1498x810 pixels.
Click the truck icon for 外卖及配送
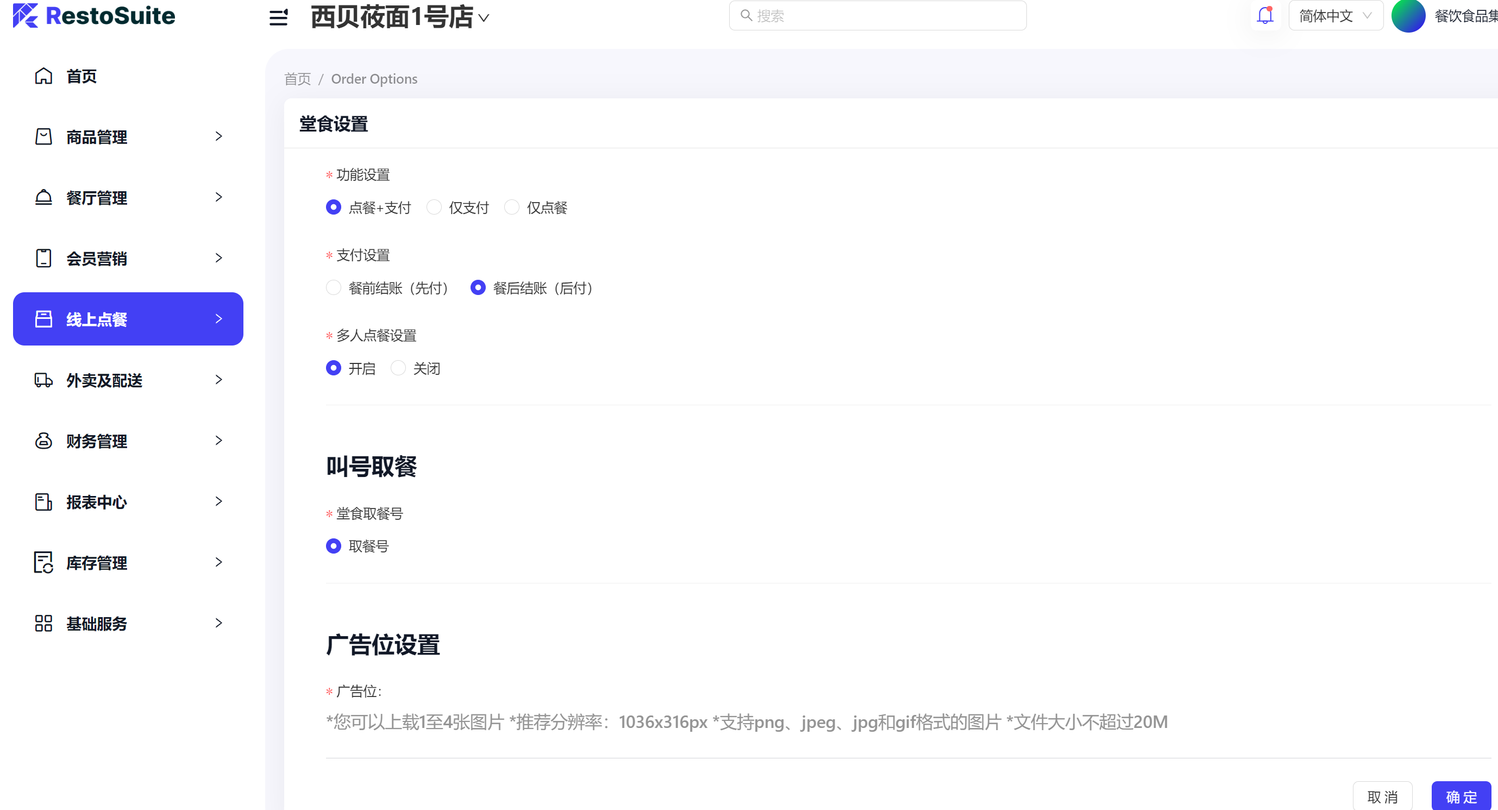pyautogui.click(x=43, y=380)
